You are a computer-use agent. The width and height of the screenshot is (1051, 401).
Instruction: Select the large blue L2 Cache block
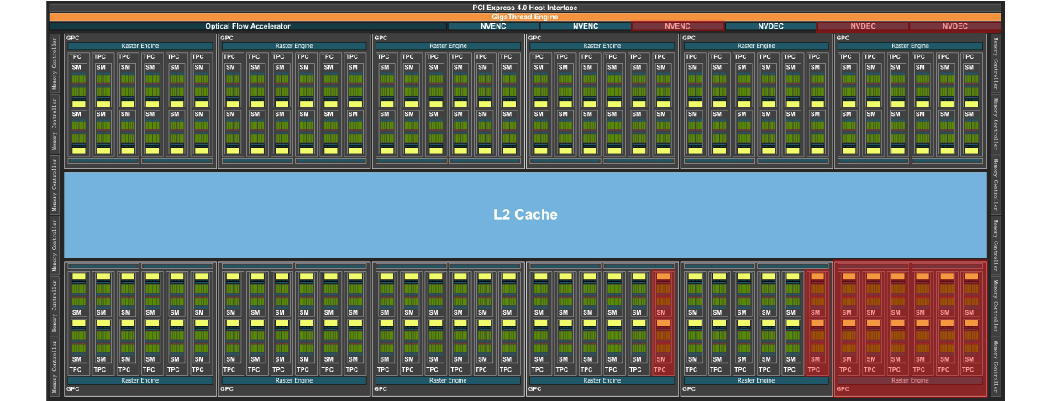point(525,215)
